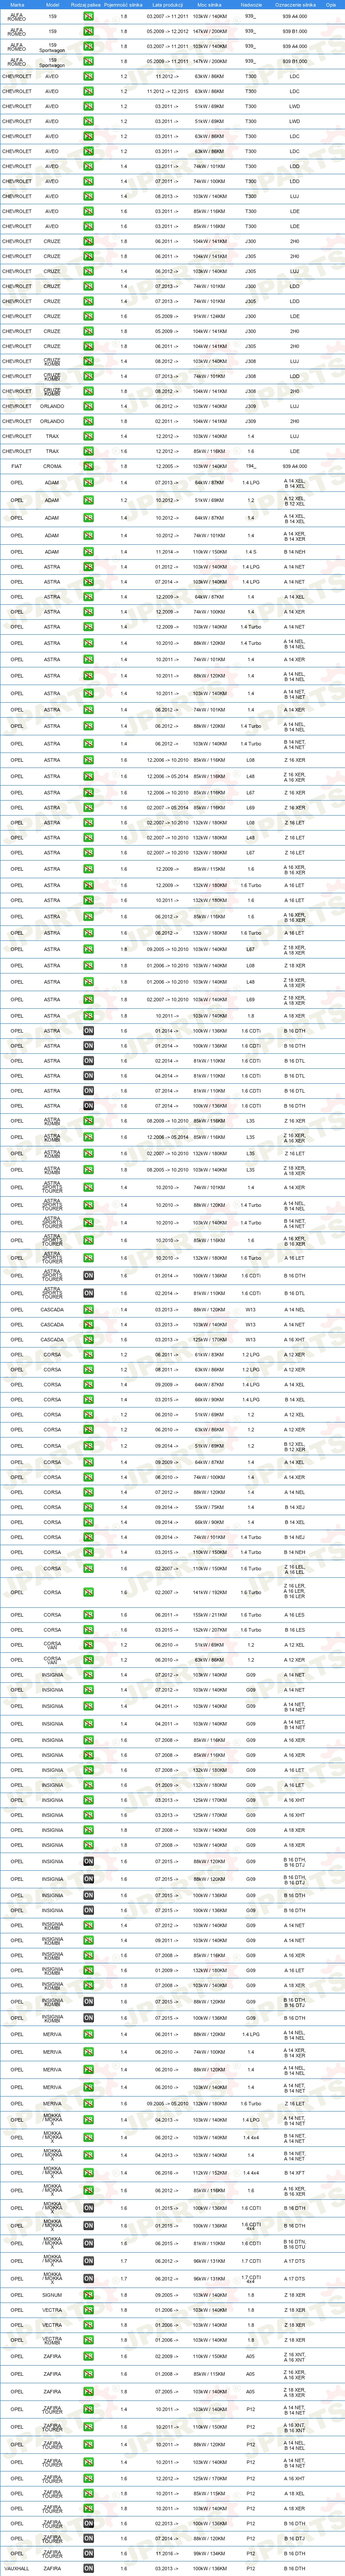The image size is (345, 2576).
Task: Select the FIAT cell in Marka column
Action: coord(17,466)
